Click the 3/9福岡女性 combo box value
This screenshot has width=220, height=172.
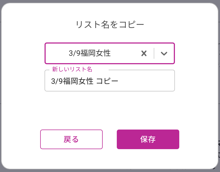[x=90, y=53]
